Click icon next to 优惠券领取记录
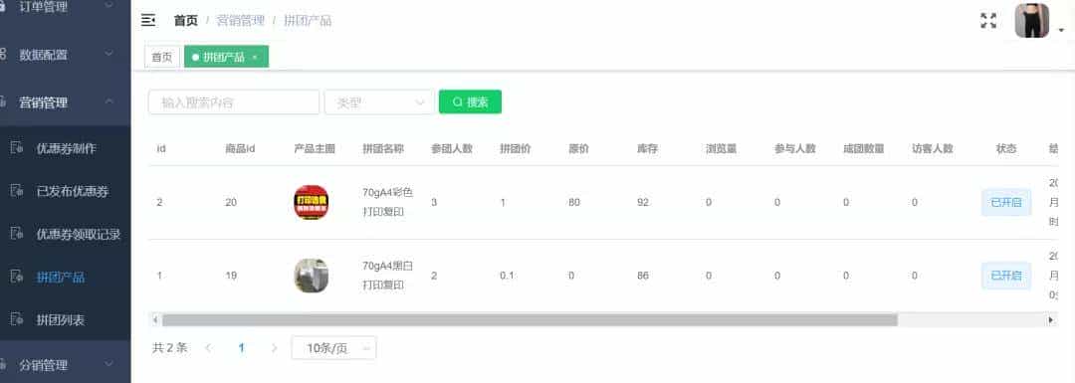1075x383 pixels. (x=17, y=234)
